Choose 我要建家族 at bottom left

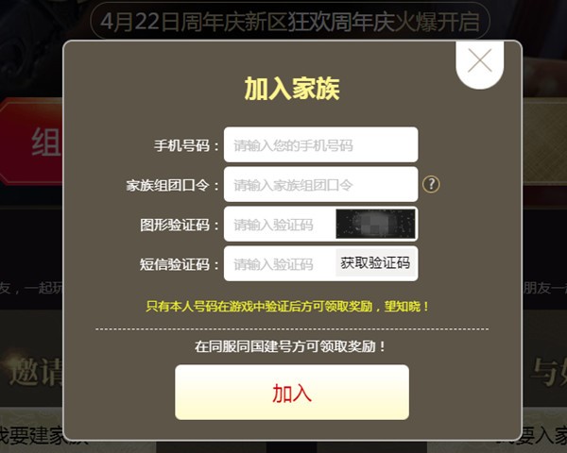tap(32, 435)
